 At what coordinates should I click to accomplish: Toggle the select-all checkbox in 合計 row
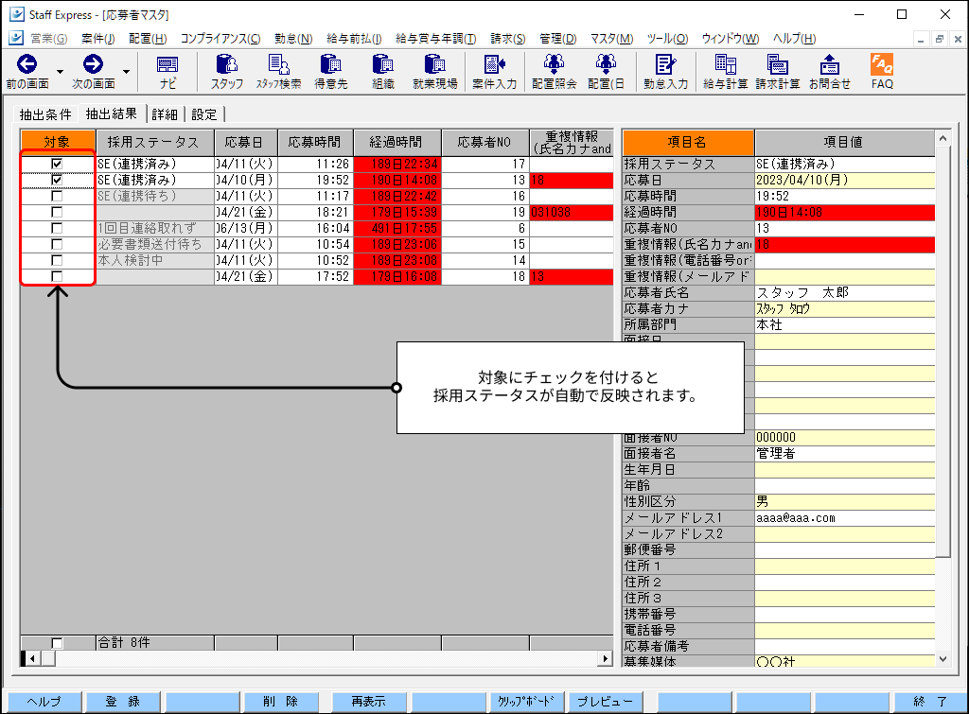(x=57, y=643)
